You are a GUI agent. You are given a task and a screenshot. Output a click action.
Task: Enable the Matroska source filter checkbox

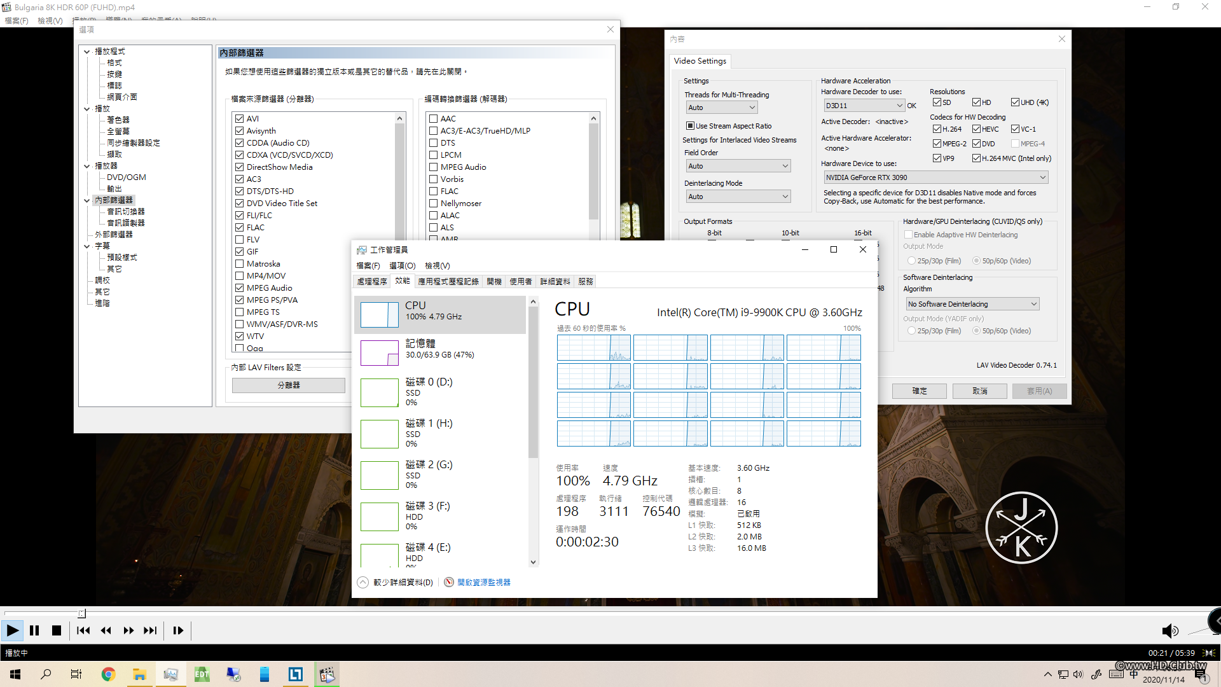point(240,264)
